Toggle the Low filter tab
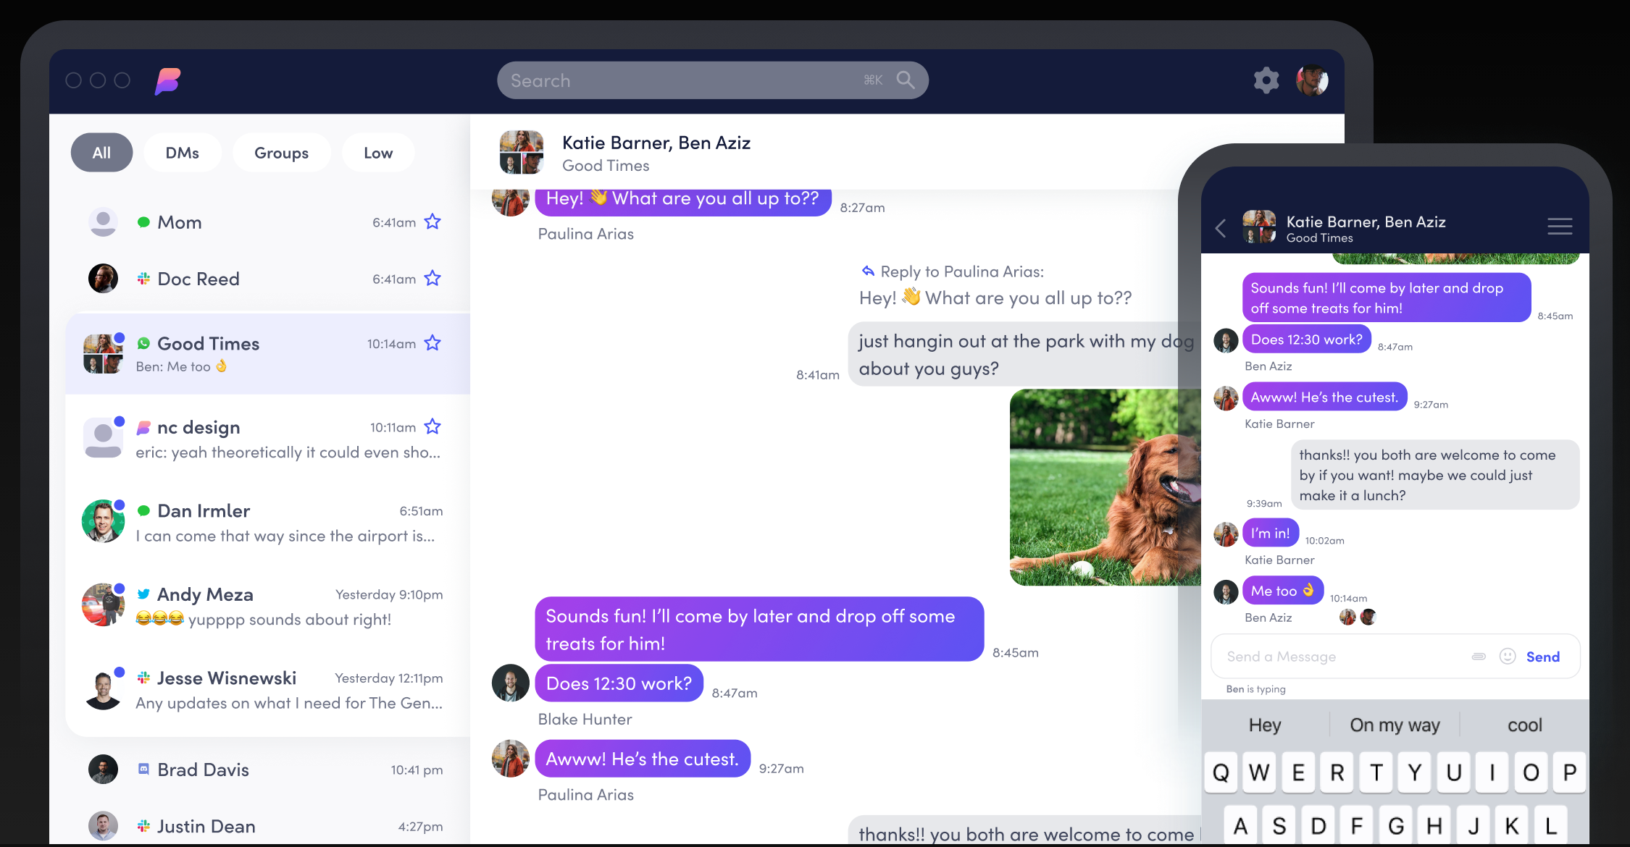 click(x=377, y=152)
